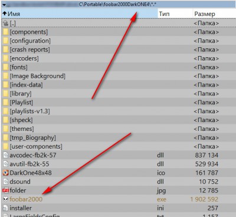Click the avcodec-fb2k-57 dll file icon
Image resolution: width=236 pixels, height=217 pixels.
pos(6,155)
